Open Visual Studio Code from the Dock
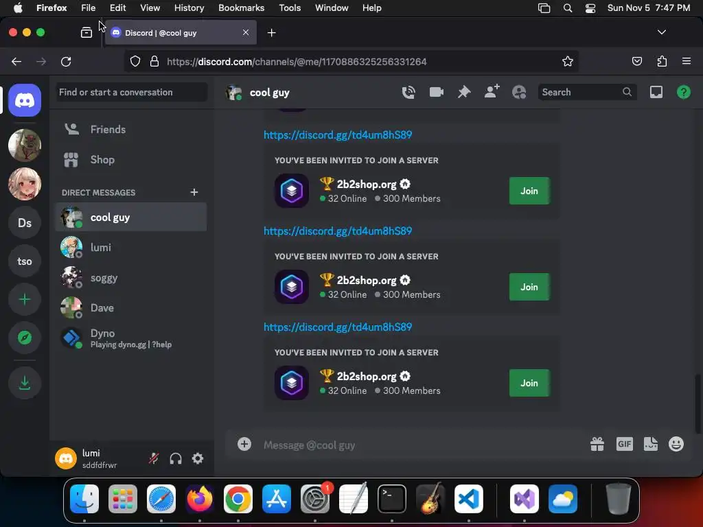 (x=469, y=499)
